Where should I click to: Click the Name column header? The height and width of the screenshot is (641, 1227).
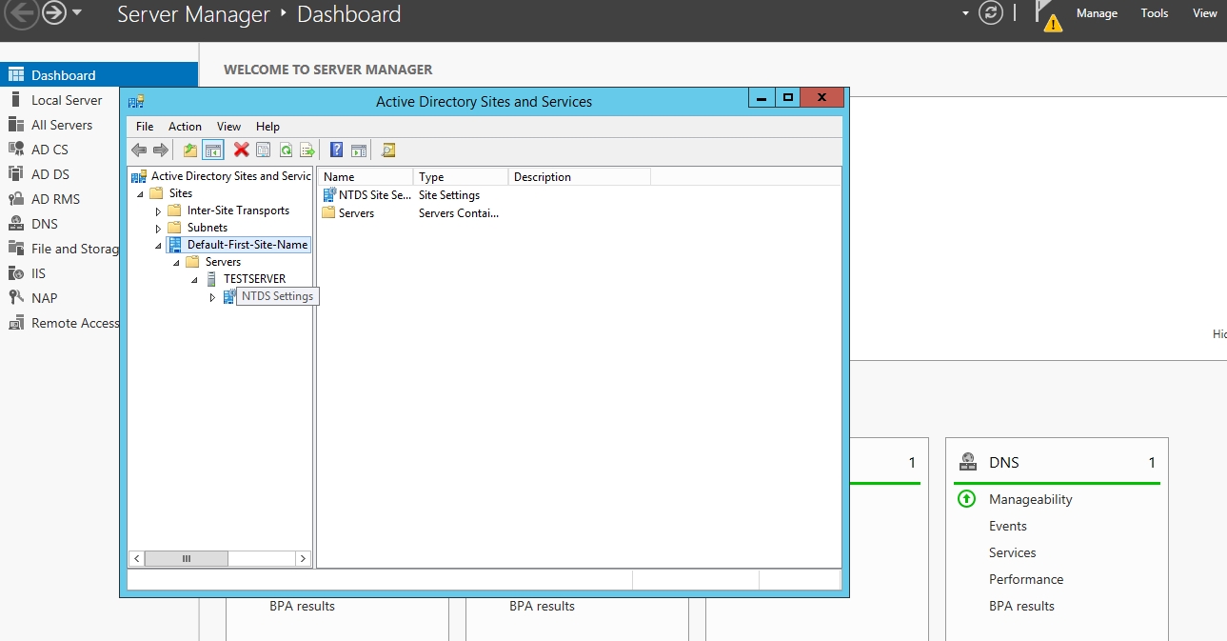(x=366, y=177)
